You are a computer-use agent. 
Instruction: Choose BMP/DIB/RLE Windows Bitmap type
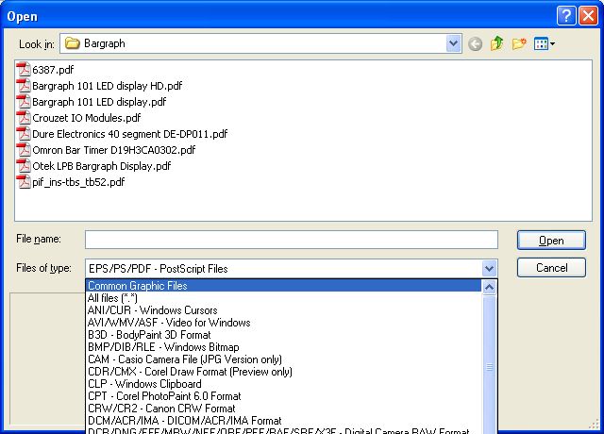(x=284, y=347)
